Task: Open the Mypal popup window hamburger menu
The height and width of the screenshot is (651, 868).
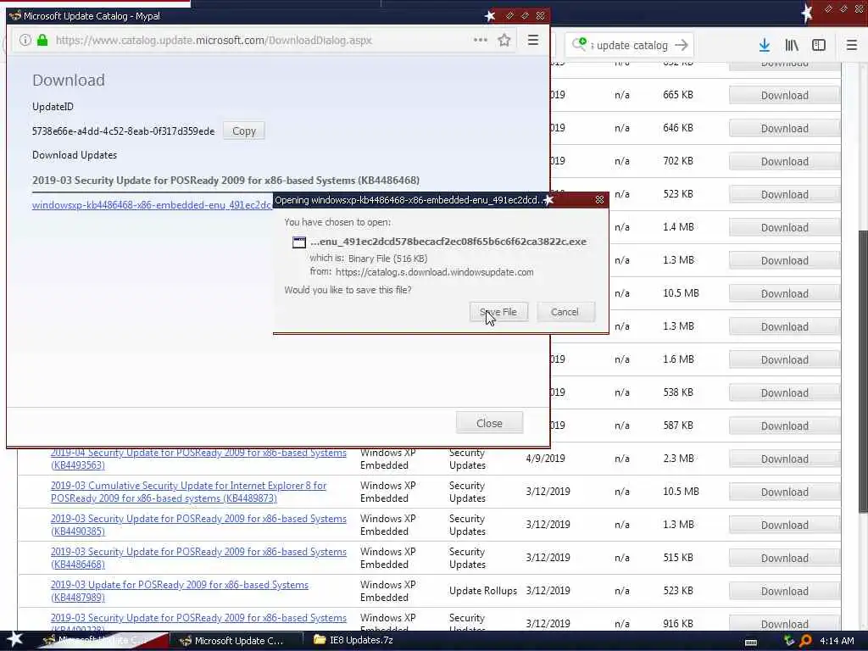Action: (x=532, y=40)
